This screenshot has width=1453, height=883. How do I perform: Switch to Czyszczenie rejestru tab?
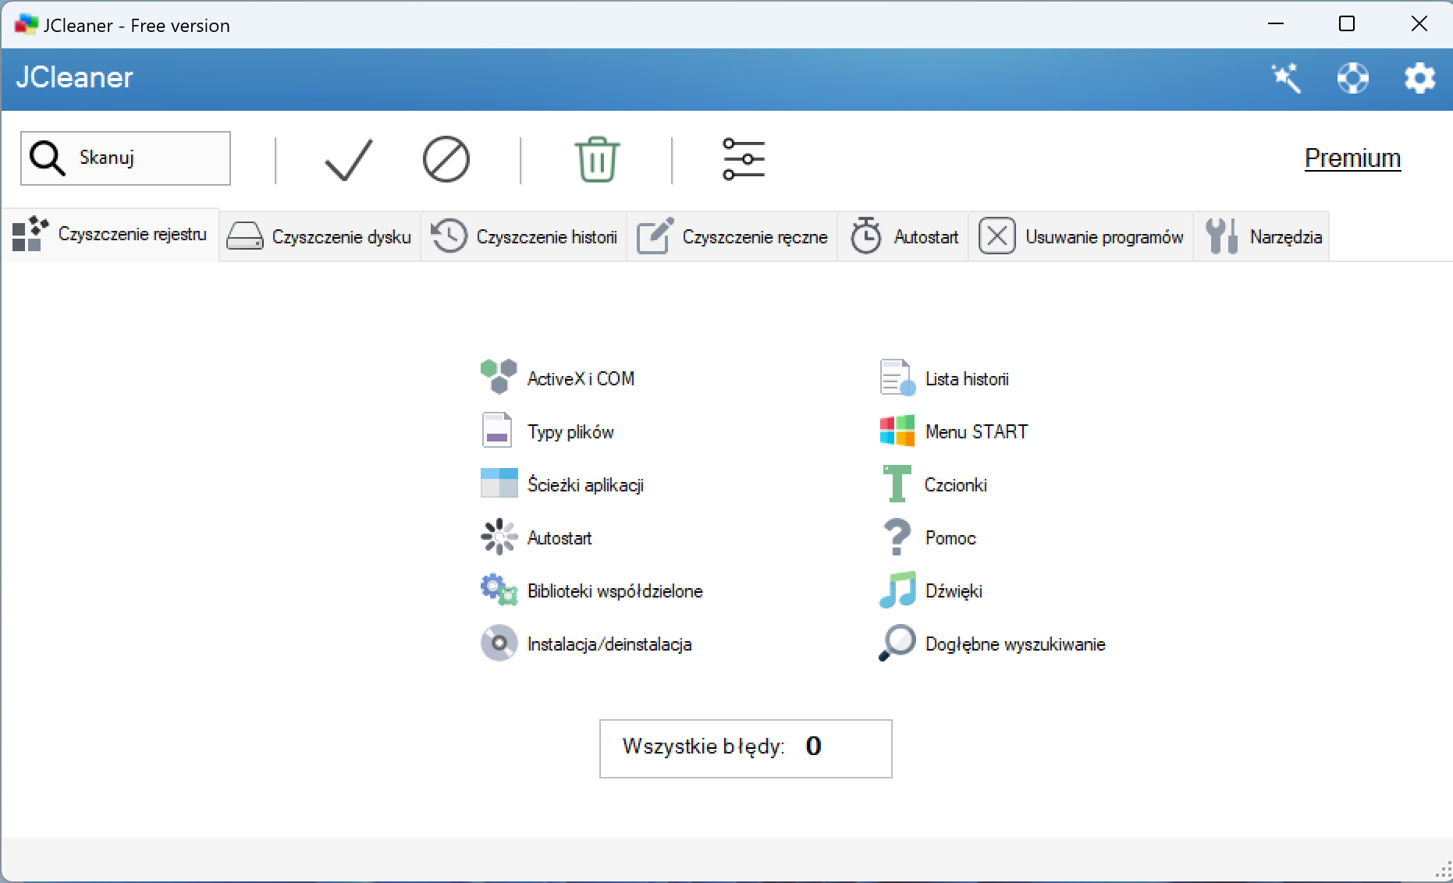click(x=110, y=234)
